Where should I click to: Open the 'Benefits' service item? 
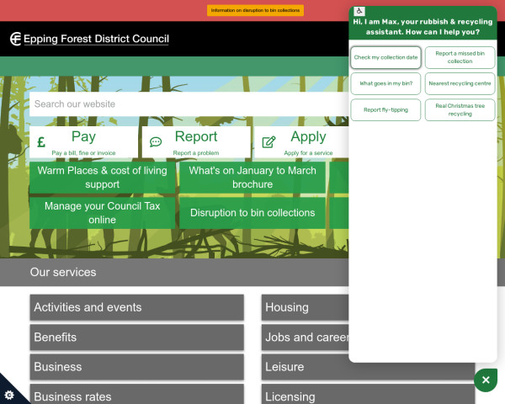pyautogui.click(x=136, y=338)
